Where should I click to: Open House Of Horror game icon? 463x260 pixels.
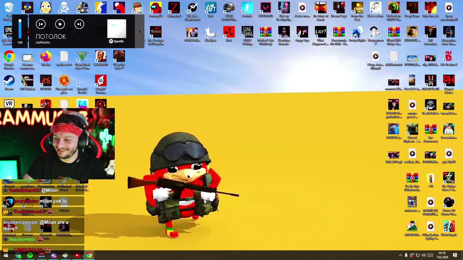(449, 206)
